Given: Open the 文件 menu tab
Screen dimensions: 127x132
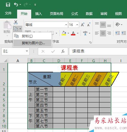Looking at the screenshot, I should (8, 13).
